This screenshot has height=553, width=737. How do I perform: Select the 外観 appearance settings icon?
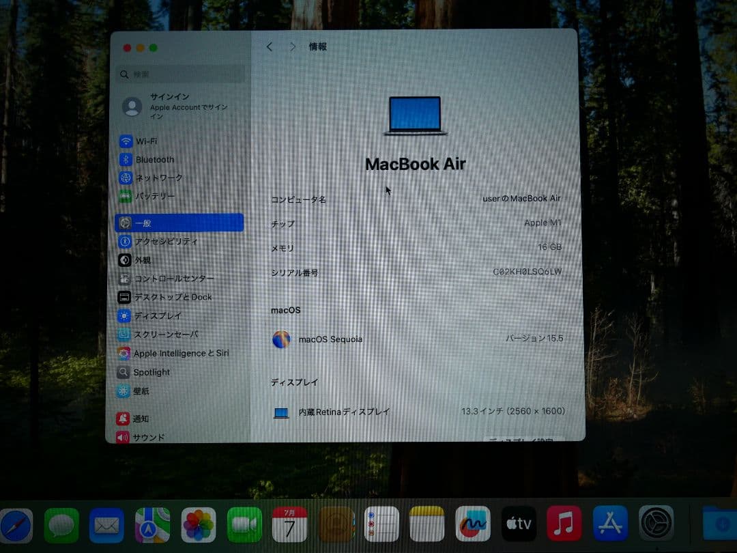point(147,260)
